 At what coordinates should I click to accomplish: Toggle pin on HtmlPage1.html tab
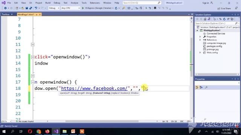37,15
